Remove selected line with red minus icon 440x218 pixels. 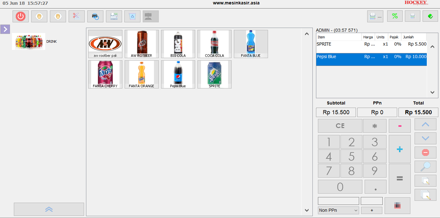click(426, 153)
